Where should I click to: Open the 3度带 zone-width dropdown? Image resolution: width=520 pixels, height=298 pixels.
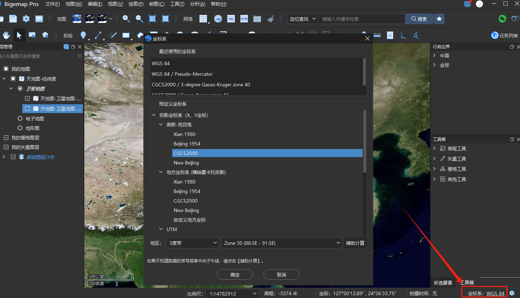[193, 243]
